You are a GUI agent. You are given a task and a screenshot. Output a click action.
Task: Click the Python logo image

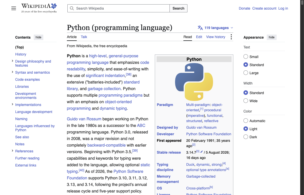pos(194,82)
